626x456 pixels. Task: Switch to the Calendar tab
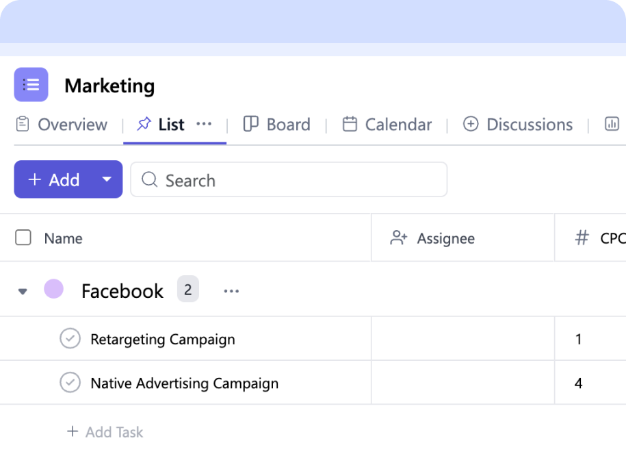[x=398, y=124]
